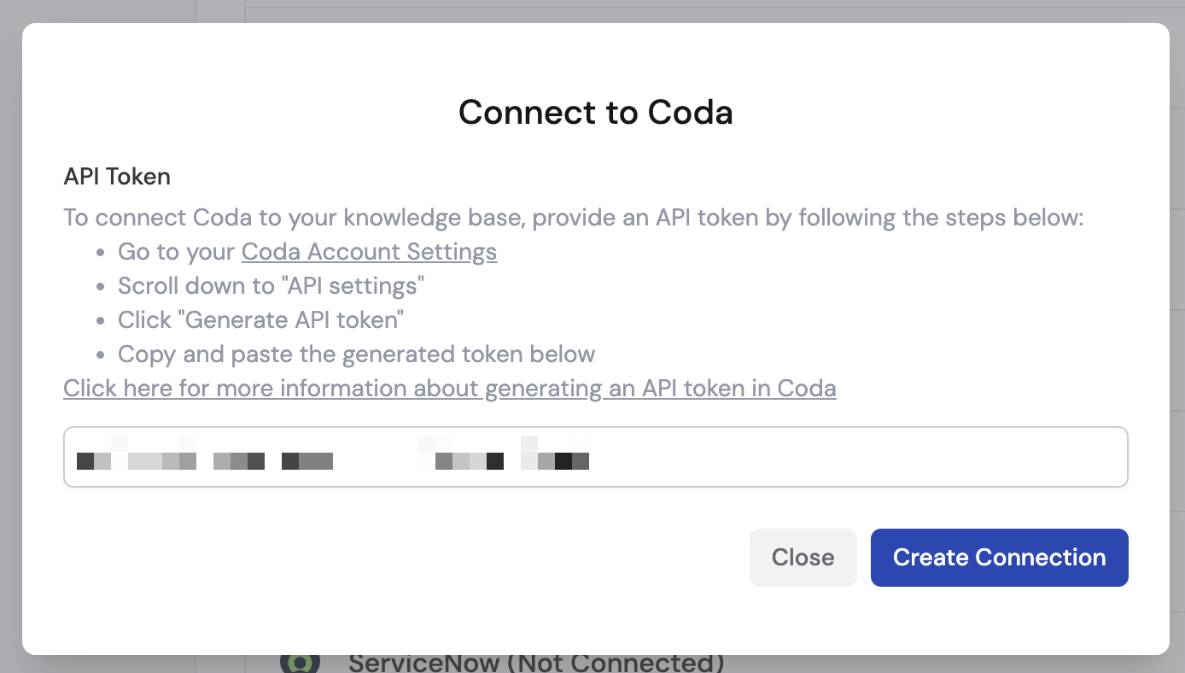The height and width of the screenshot is (673, 1185).
Task: Click the 'Connect to Coda' dialog title
Action: click(595, 112)
